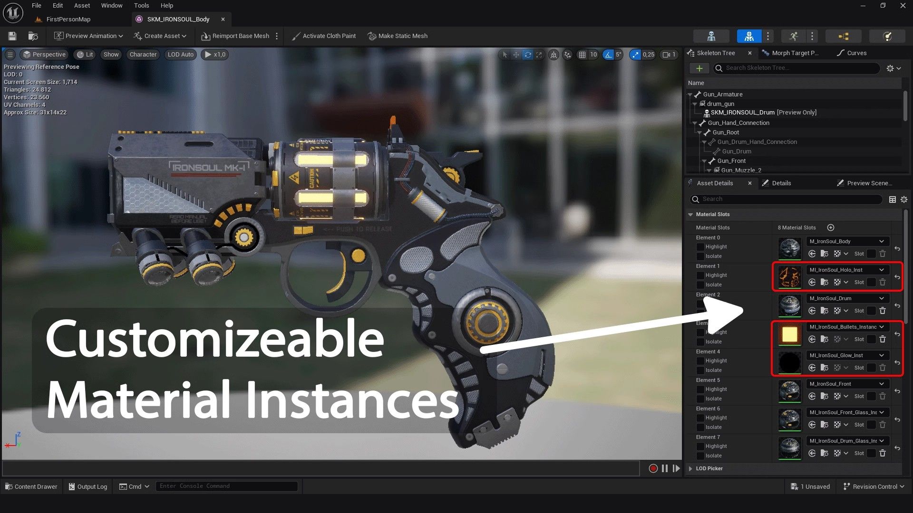913x513 pixels.
Task: Toggle grid snapping icon in viewport
Action: click(582, 55)
